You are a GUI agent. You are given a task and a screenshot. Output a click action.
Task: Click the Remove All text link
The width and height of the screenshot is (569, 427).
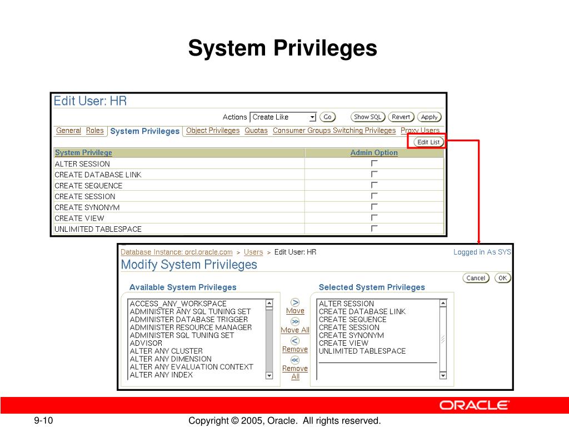click(x=295, y=373)
